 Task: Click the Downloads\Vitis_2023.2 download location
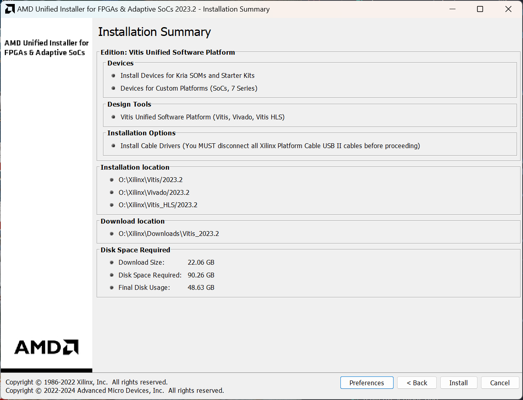169,234
